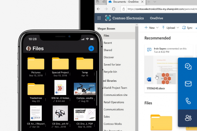
Task: Click the Contoso Electronics header text
Action: (x=128, y=18)
